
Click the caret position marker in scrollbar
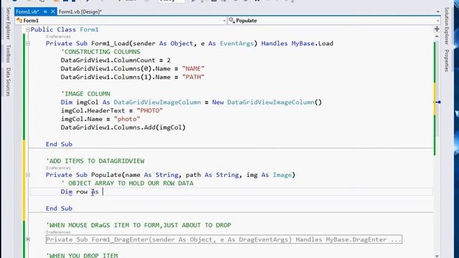[437, 102]
